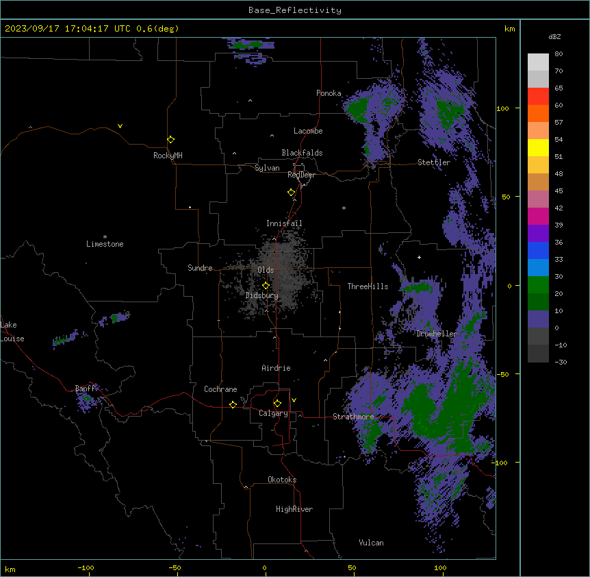Click the RedDeer city label
Screen dimensions: 590x577
pyautogui.click(x=301, y=175)
